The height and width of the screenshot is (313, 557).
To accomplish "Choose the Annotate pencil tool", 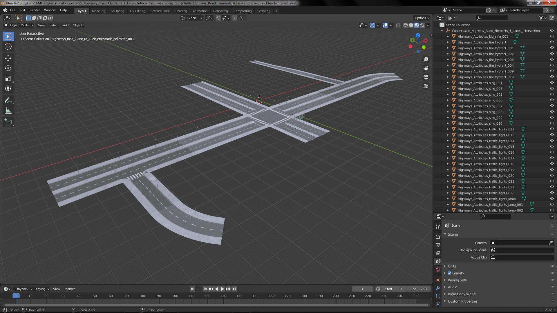I will (x=8, y=101).
